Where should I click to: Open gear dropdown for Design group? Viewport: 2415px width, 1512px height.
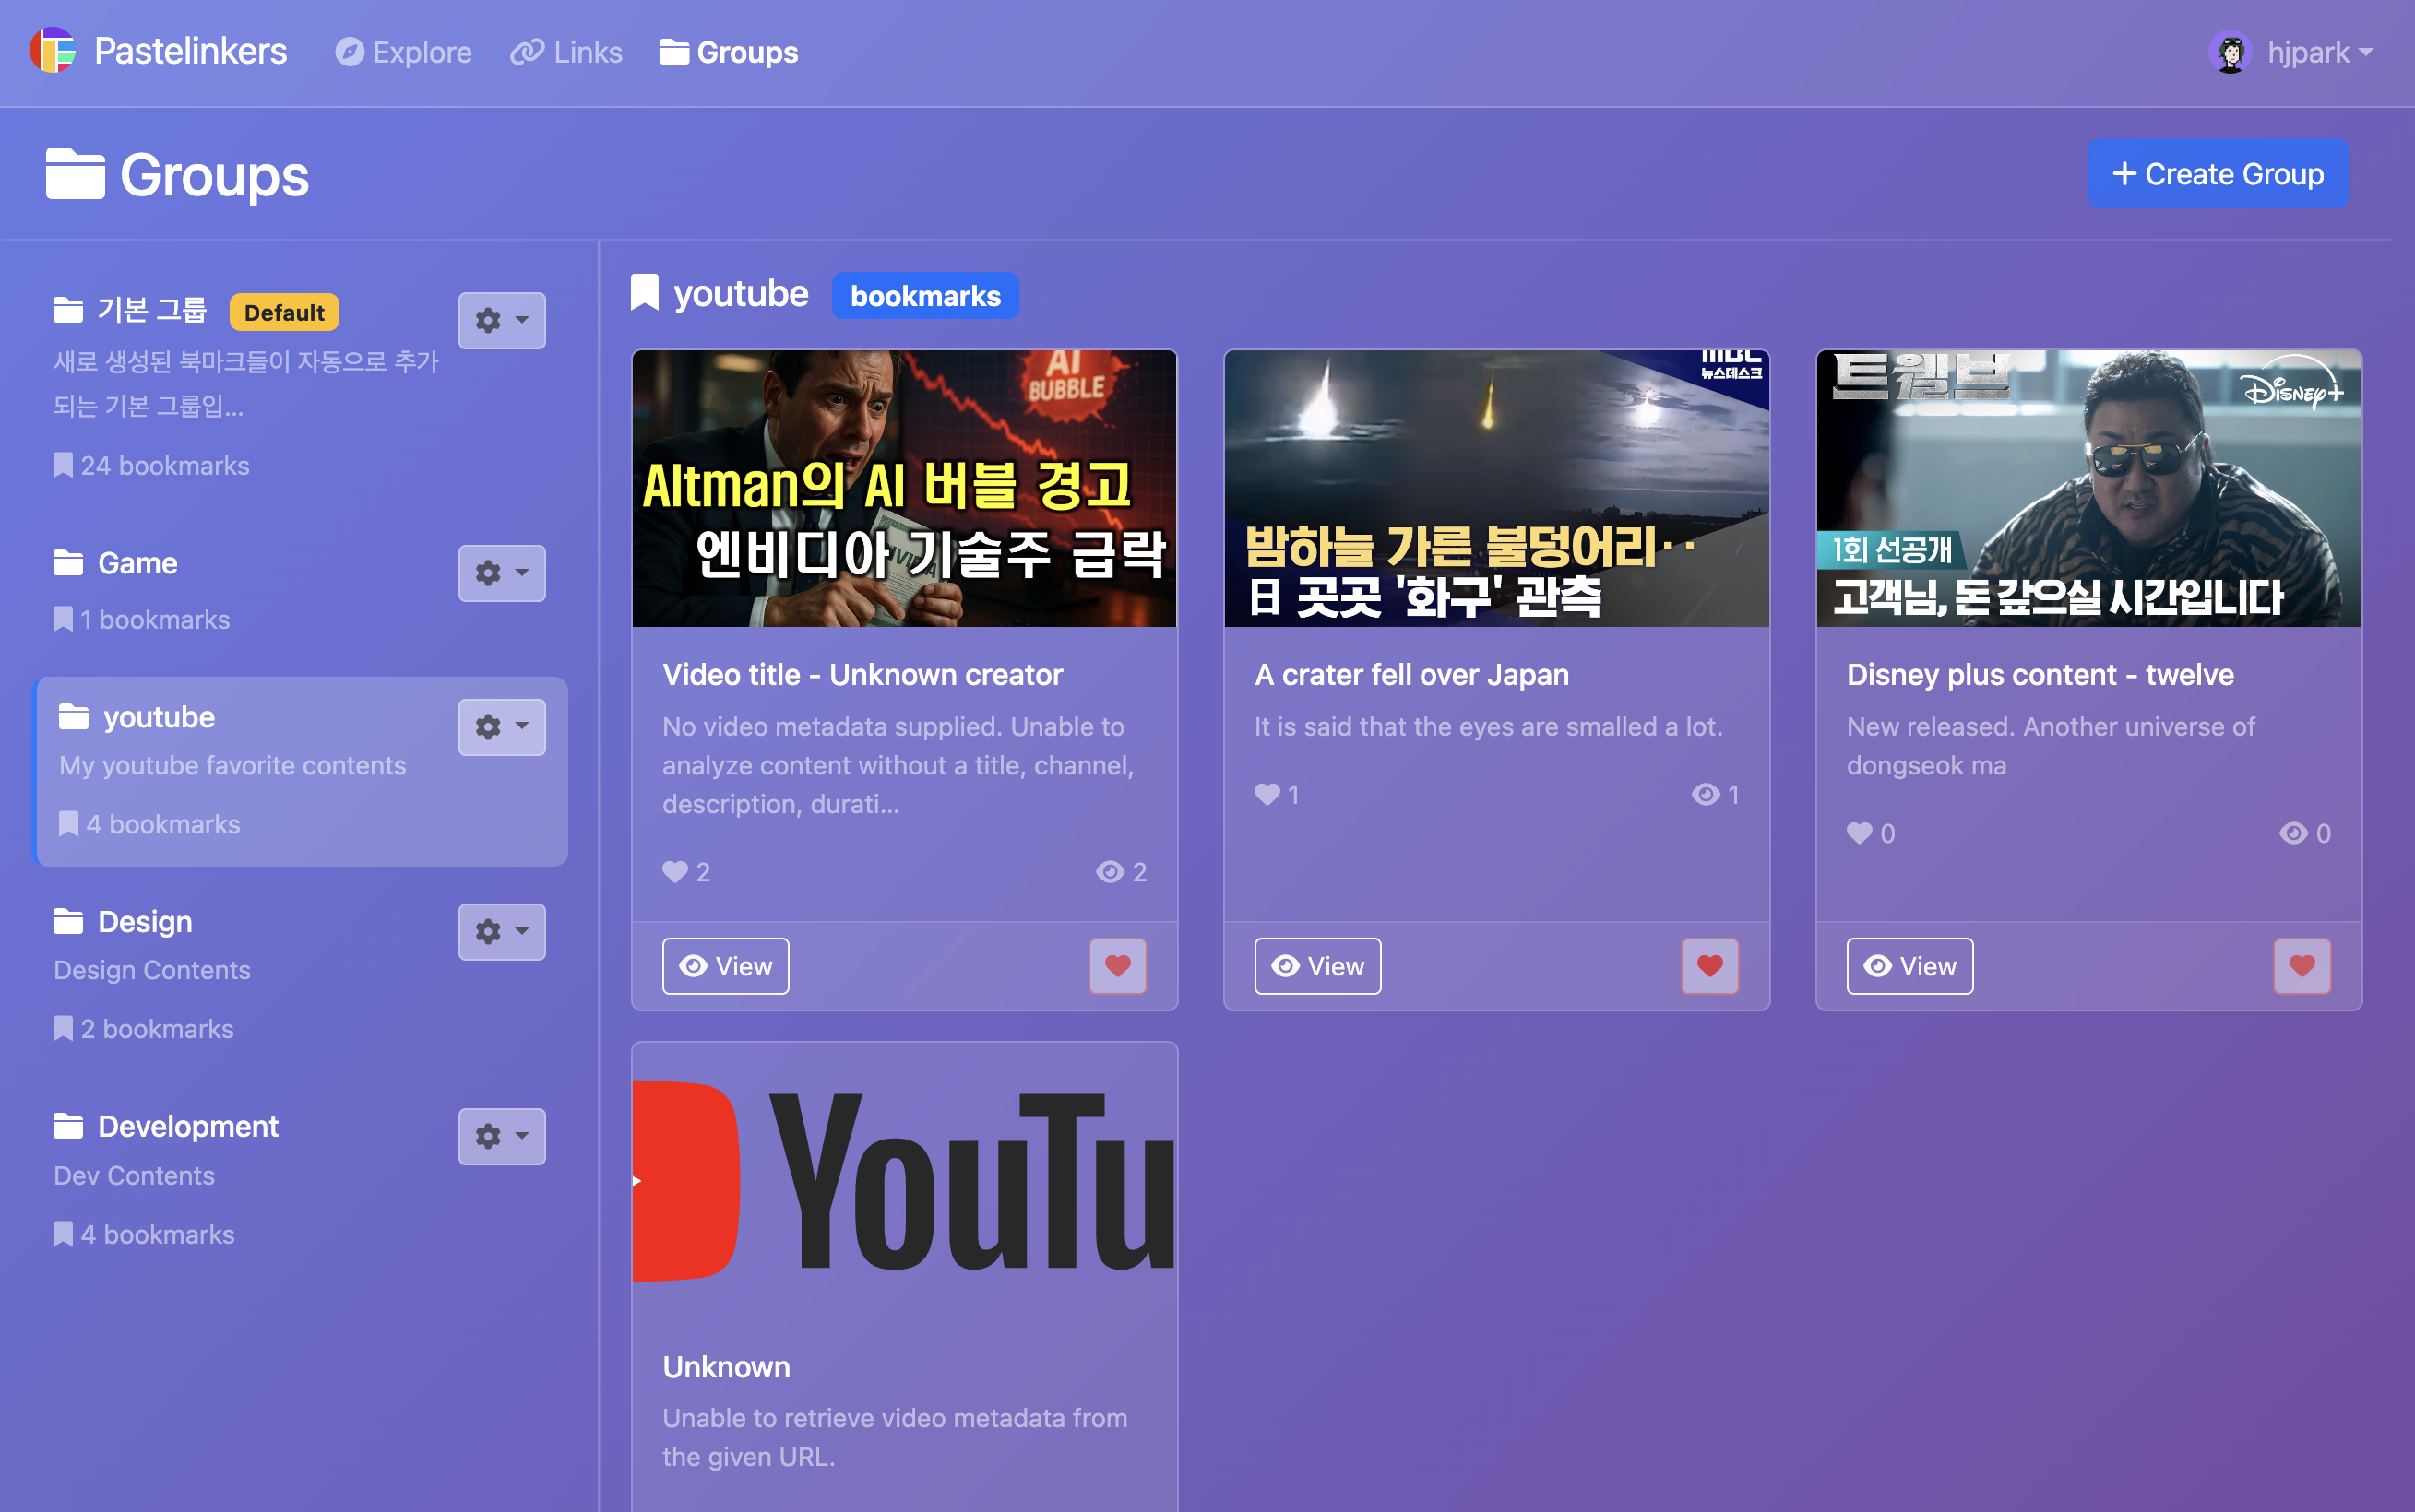pos(501,932)
